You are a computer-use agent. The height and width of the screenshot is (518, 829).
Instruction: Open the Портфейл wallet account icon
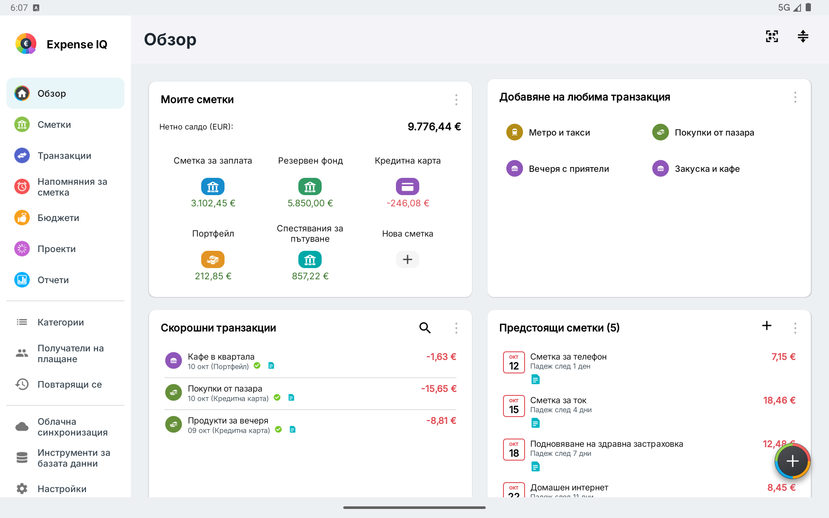pyautogui.click(x=213, y=259)
